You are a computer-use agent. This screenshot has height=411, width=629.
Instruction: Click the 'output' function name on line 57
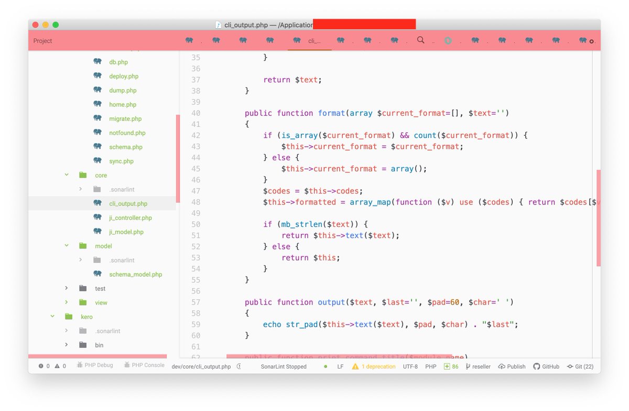(x=331, y=302)
